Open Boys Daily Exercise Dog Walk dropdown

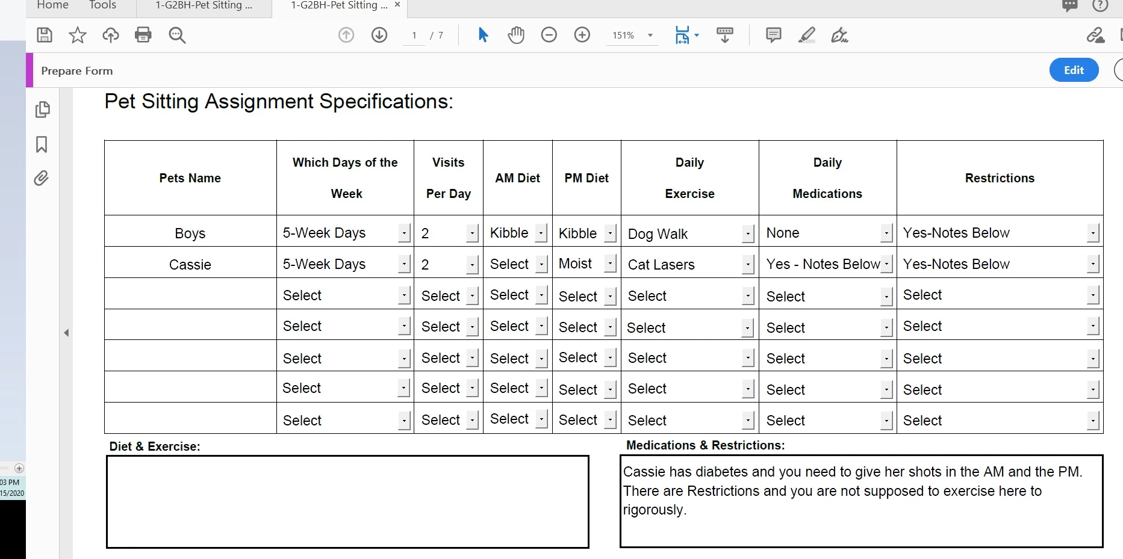click(748, 233)
